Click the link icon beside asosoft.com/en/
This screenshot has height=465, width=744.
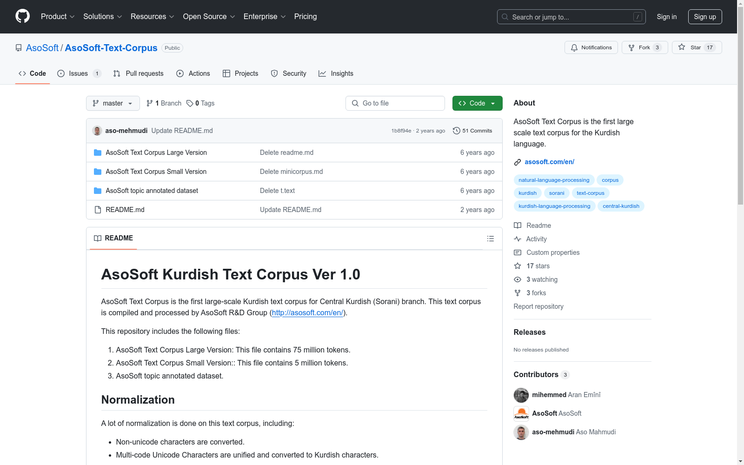pos(518,162)
